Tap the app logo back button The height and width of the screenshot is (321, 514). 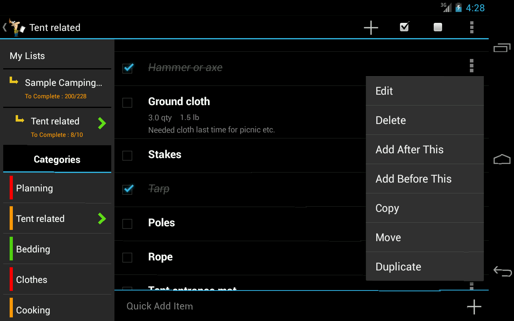(14, 27)
